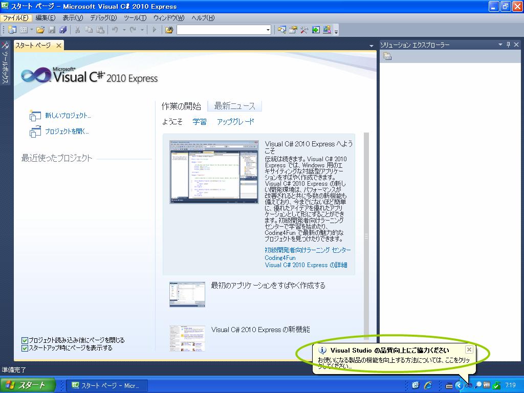Viewport: 524px width, 393px height.
Task: Click the 新しいプロジェクト... link
Action: coord(68,116)
